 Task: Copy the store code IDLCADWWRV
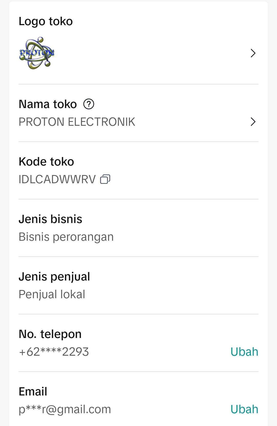pyautogui.click(x=105, y=179)
